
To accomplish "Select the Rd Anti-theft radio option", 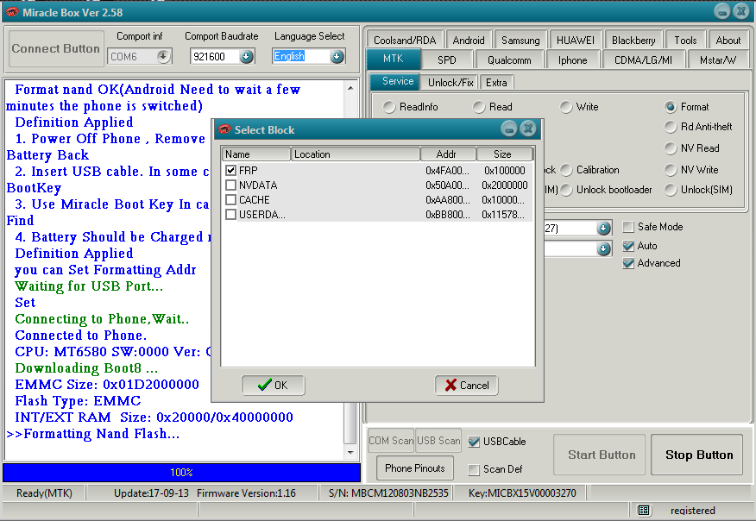I will tap(671, 127).
